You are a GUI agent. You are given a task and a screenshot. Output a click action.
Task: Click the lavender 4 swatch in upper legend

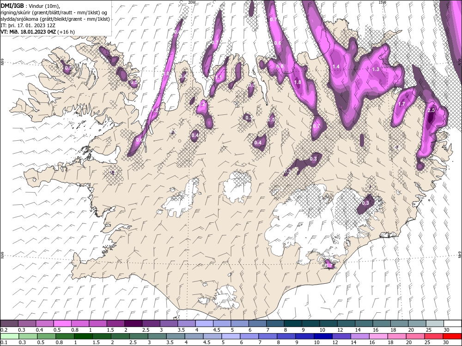205,323
